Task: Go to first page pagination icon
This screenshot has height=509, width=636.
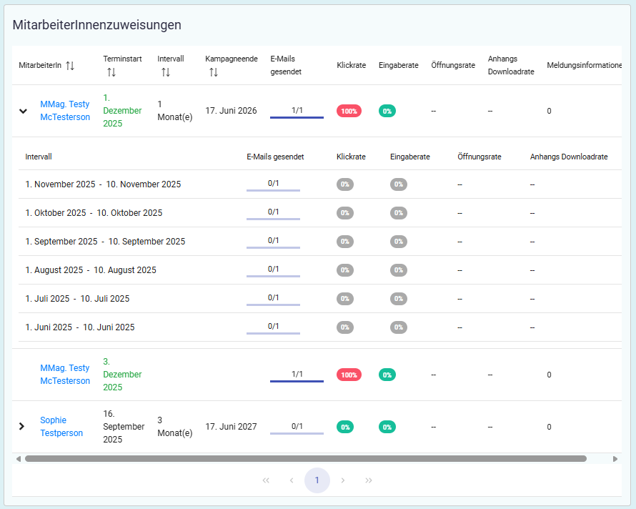Action: click(x=266, y=480)
